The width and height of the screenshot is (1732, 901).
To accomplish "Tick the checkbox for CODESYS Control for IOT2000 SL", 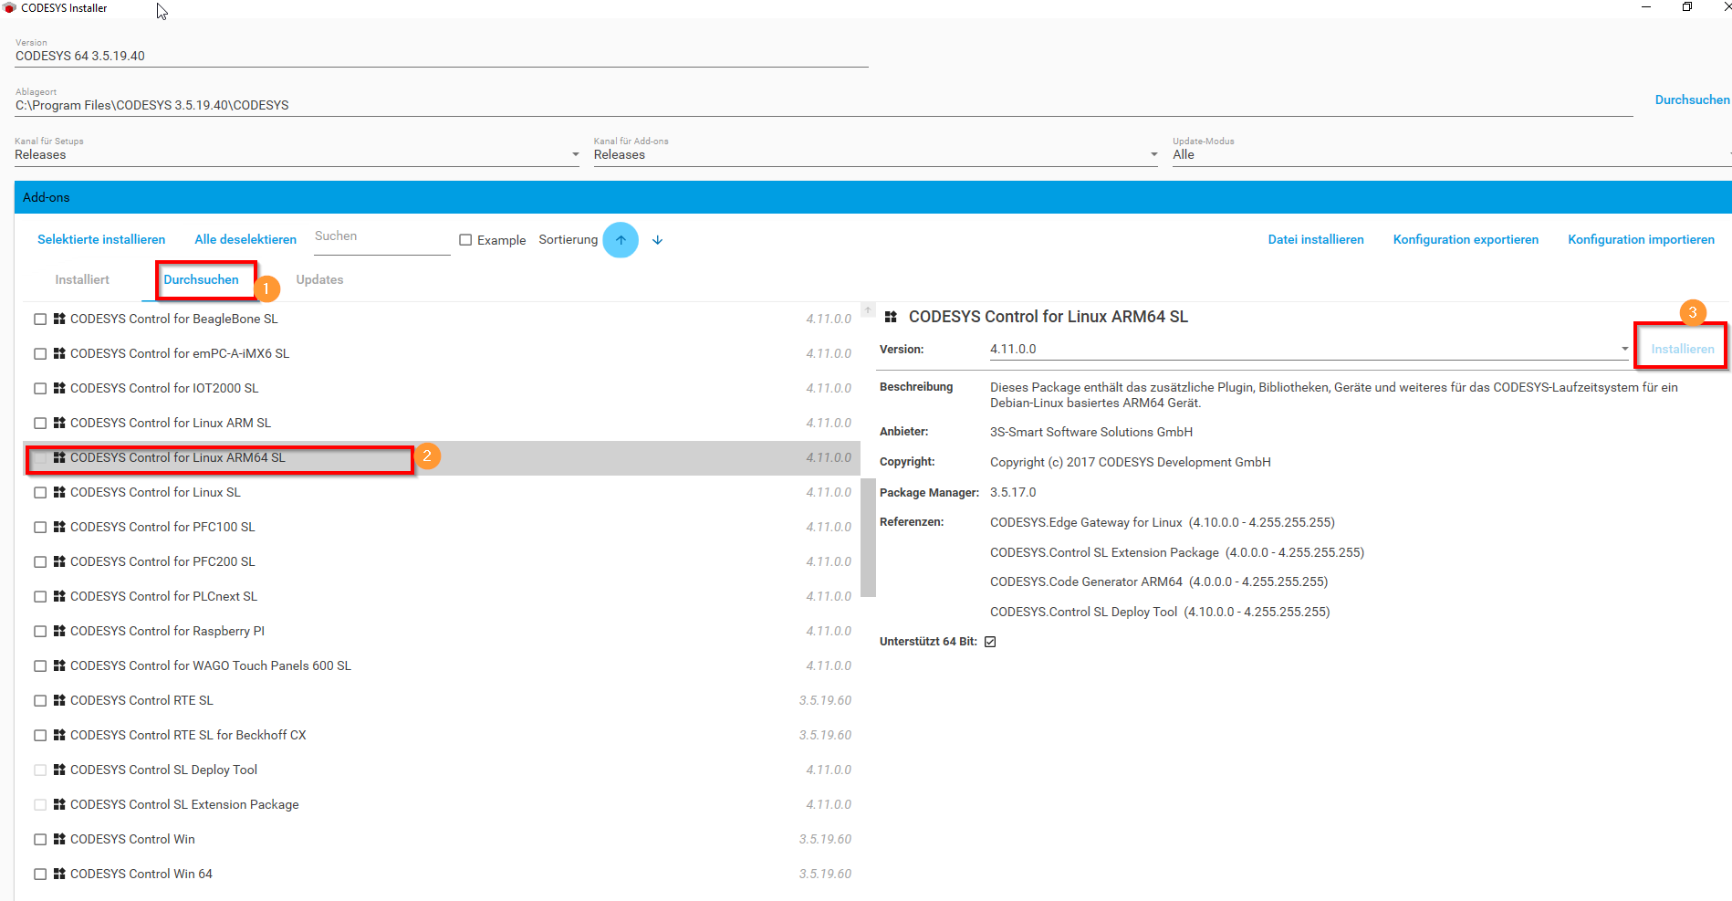I will [40, 388].
